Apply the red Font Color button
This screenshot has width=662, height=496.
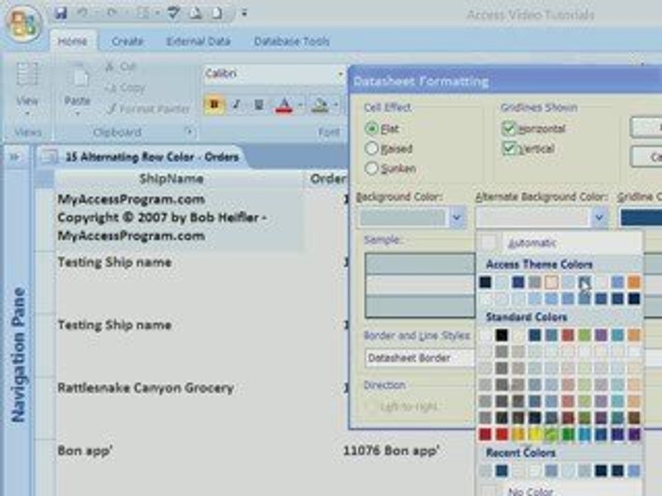tap(284, 105)
